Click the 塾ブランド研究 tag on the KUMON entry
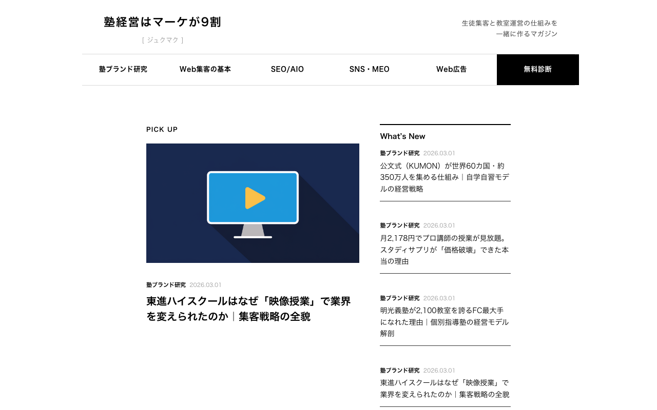This screenshot has height=410, width=657. (399, 153)
